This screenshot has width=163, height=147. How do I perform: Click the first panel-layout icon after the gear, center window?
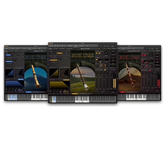click(60, 46)
